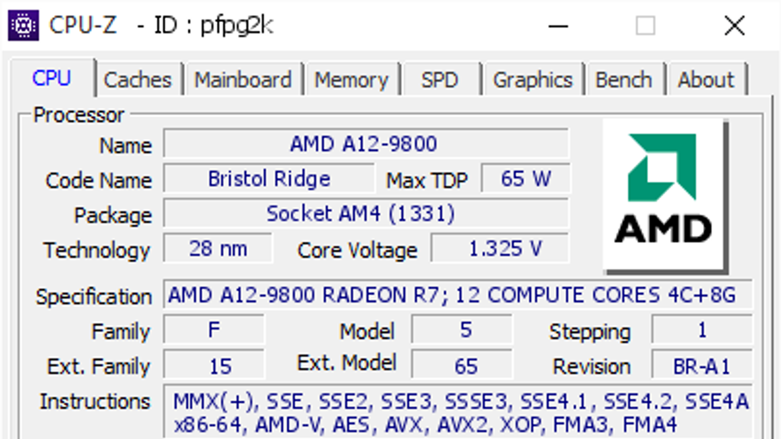Show the About tab
This screenshot has width=781, height=439.
705,80
